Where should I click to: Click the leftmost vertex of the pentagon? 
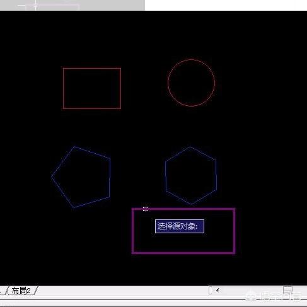(52, 177)
